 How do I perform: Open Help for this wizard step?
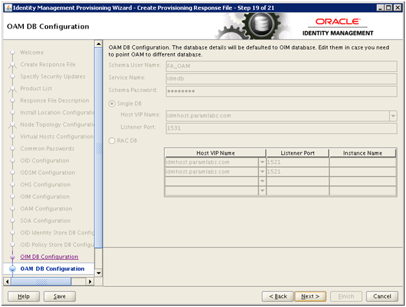click(23, 296)
